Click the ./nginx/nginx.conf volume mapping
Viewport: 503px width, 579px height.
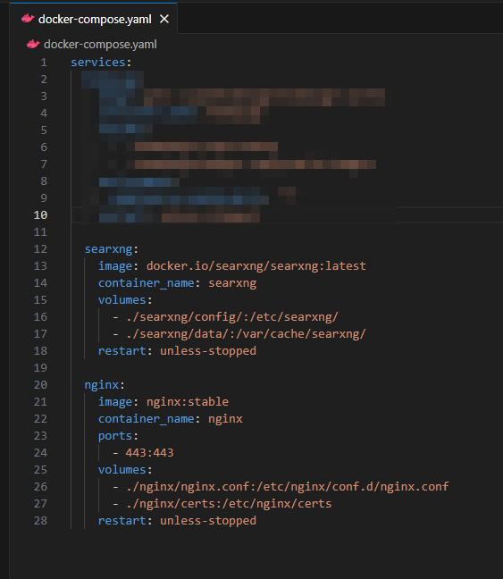(288, 487)
